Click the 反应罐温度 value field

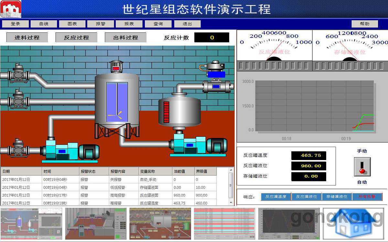(x=308, y=156)
